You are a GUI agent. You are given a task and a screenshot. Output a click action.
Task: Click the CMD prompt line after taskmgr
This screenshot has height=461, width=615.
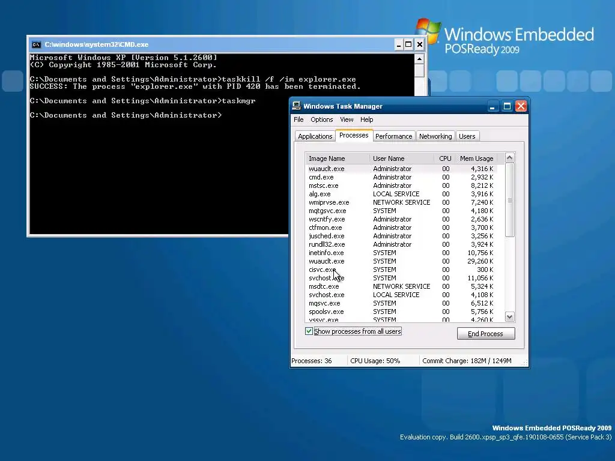[126, 115]
